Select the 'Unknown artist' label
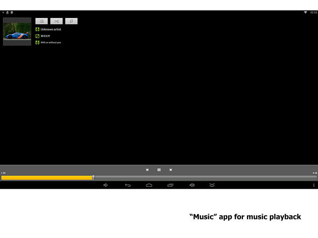 [51, 29]
